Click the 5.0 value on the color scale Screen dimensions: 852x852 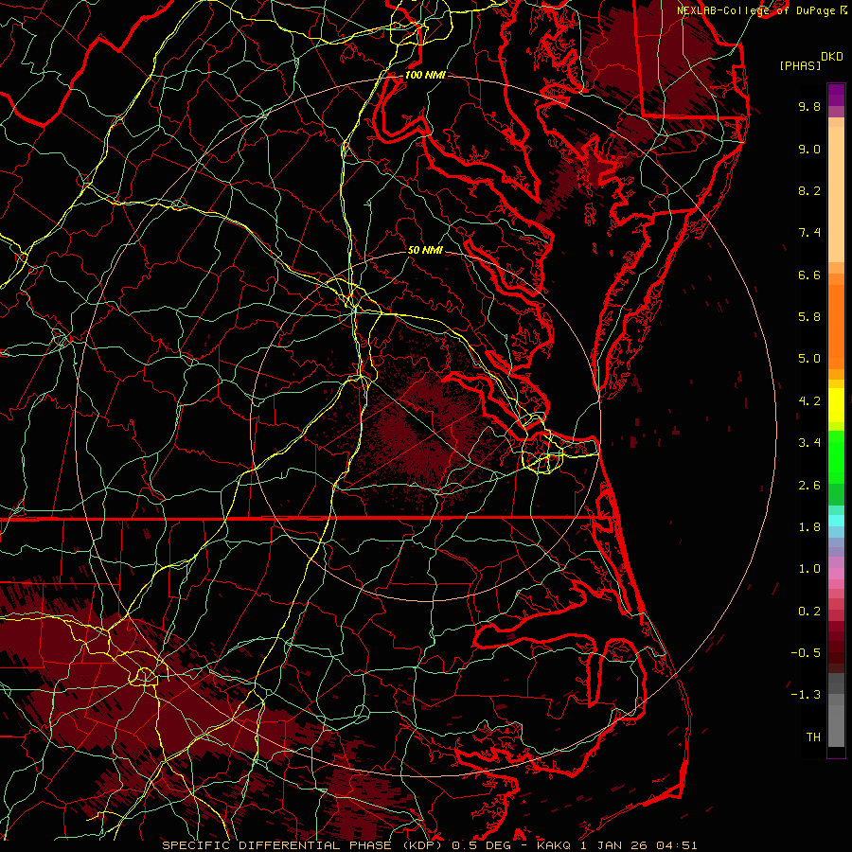click(x=809, y=359)
